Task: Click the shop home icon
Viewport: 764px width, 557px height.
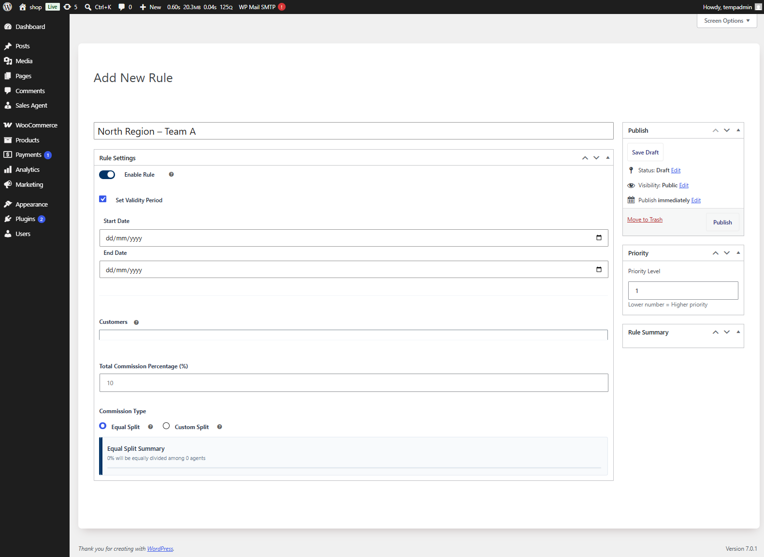Action: coord(22,7)
